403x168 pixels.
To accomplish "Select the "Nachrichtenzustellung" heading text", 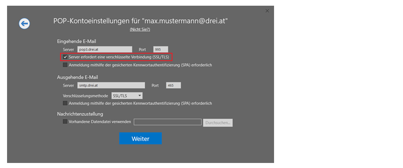I will point(80,114).
